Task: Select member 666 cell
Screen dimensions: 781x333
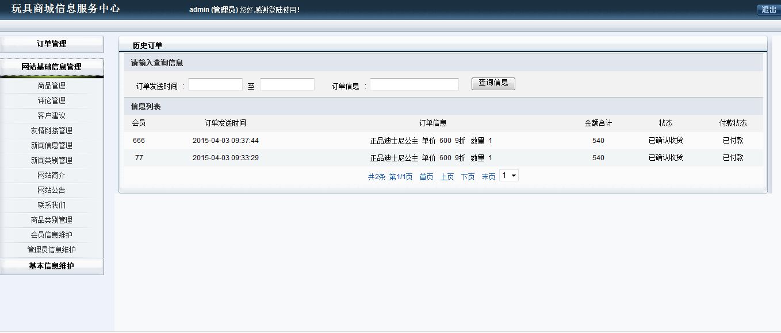Action: pyautogui.click(x=139, y=141)
